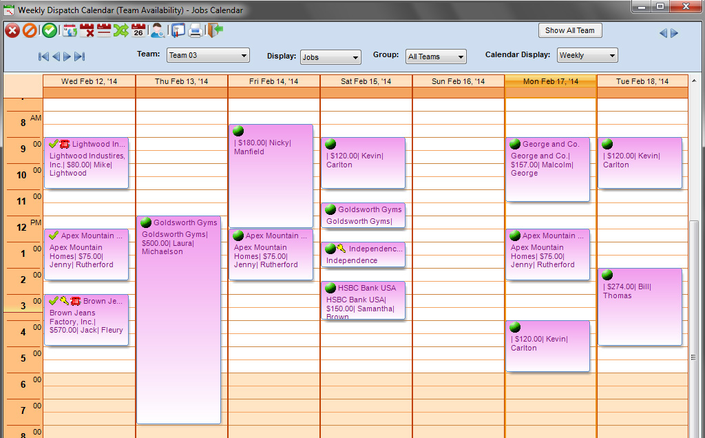
Task: Select Monday $120.00 Kevin Carlton afternoon job
Action: click(547, 346)
